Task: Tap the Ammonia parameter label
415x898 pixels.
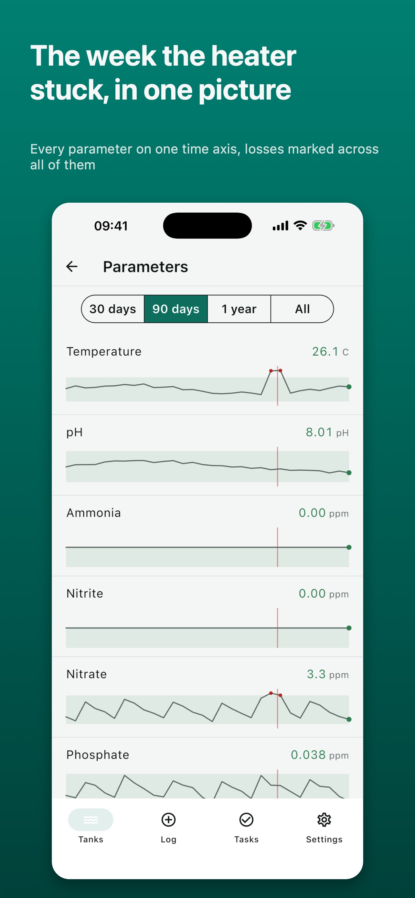Action: coord(94,513)
